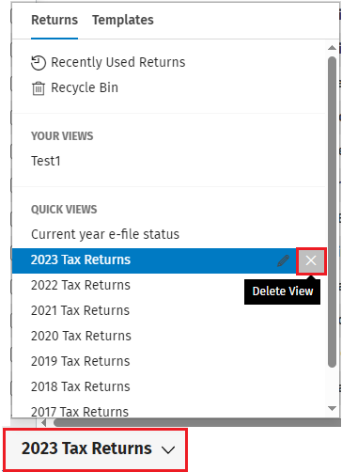The image size is (342, 472).
Task: Select 2020 Tax Returns quick view
Action: pos(81,336)
